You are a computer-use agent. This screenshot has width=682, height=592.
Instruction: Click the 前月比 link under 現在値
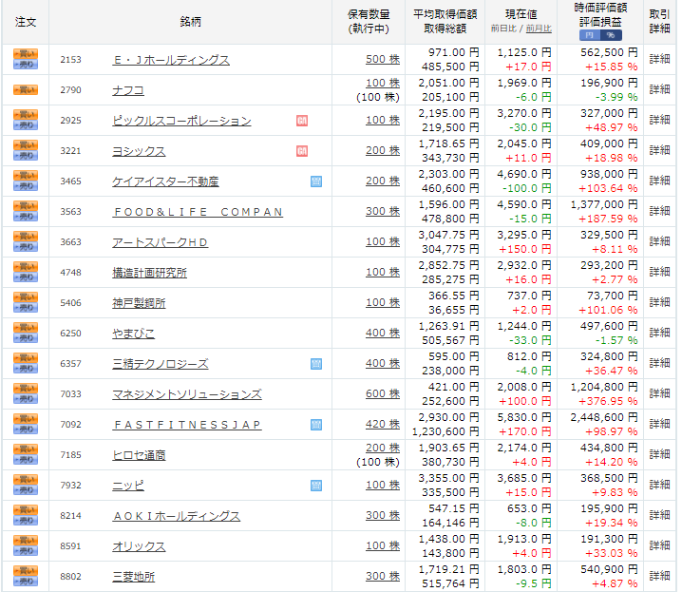point(539,29)
